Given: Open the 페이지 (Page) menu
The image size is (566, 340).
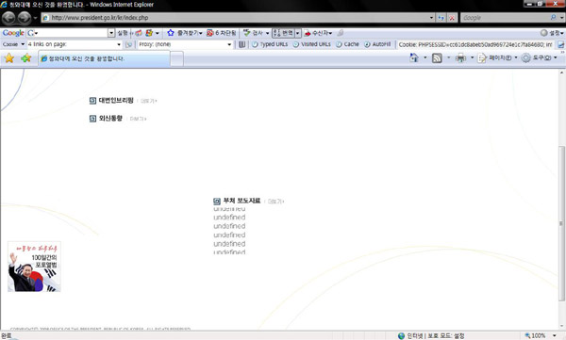Looking at the screenshot, I should 497,57.
